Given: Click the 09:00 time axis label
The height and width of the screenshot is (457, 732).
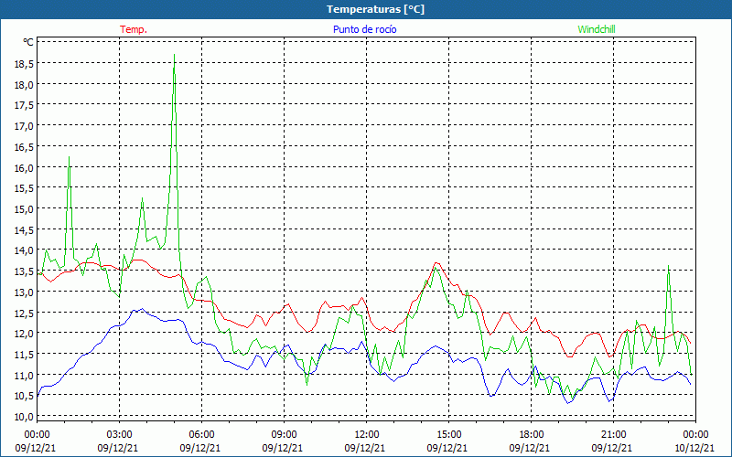Looking at the screenshot, I should click(284, 435).
